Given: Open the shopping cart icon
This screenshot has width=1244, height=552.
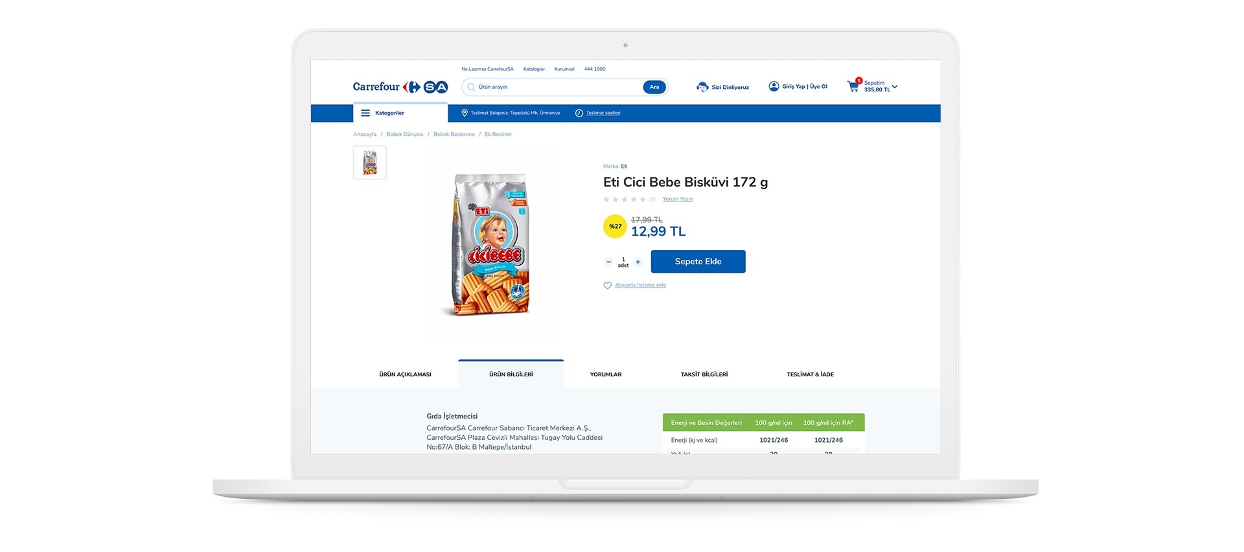Looking at the screenshot, I should 853,86.
